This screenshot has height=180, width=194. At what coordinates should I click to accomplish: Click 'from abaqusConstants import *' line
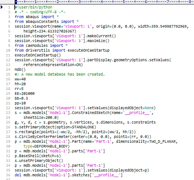pyautogui.click(x=47, y=22)
